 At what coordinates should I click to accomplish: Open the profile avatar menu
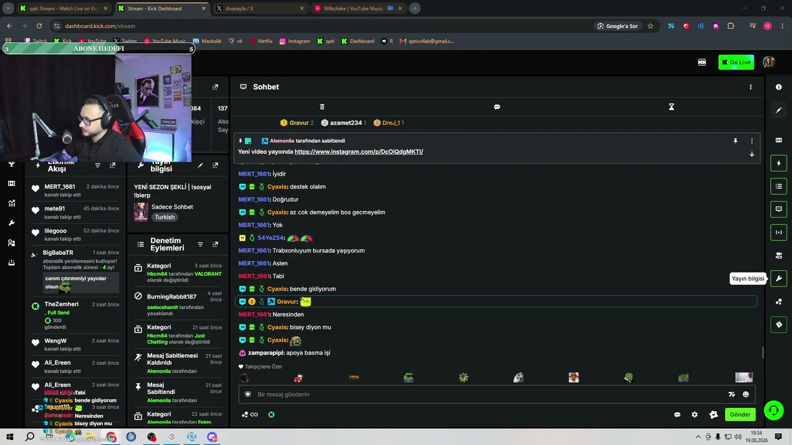click(x=768, y=62)
